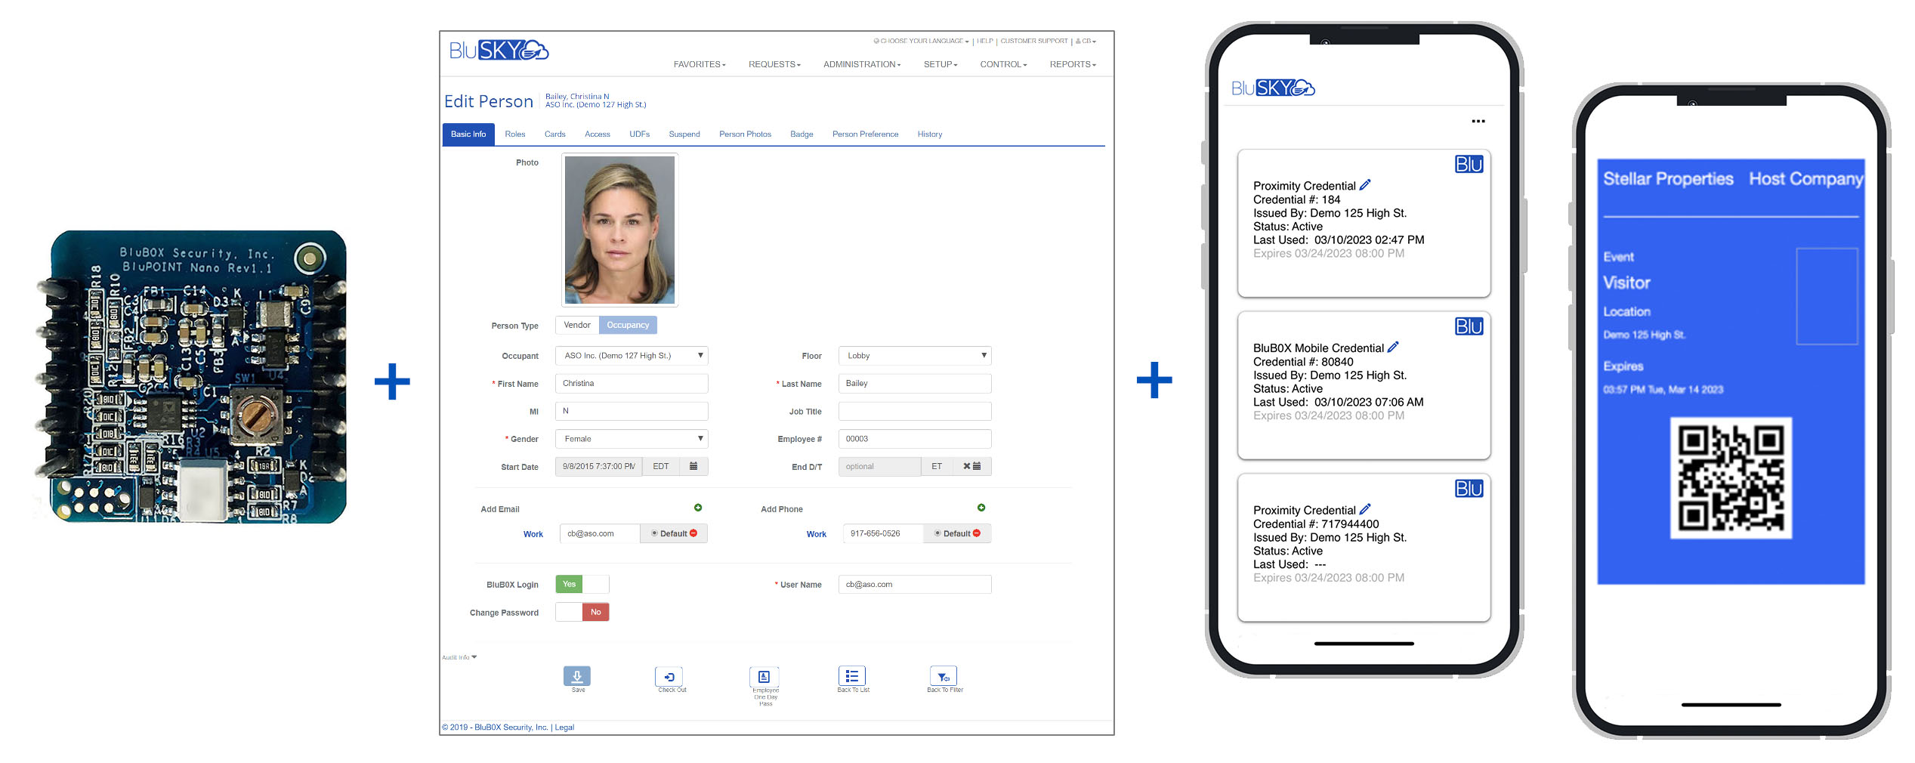The height and width of the screenshot is (763, 1915).
Task: Click the Job Title input field
Action: [914, 412]
